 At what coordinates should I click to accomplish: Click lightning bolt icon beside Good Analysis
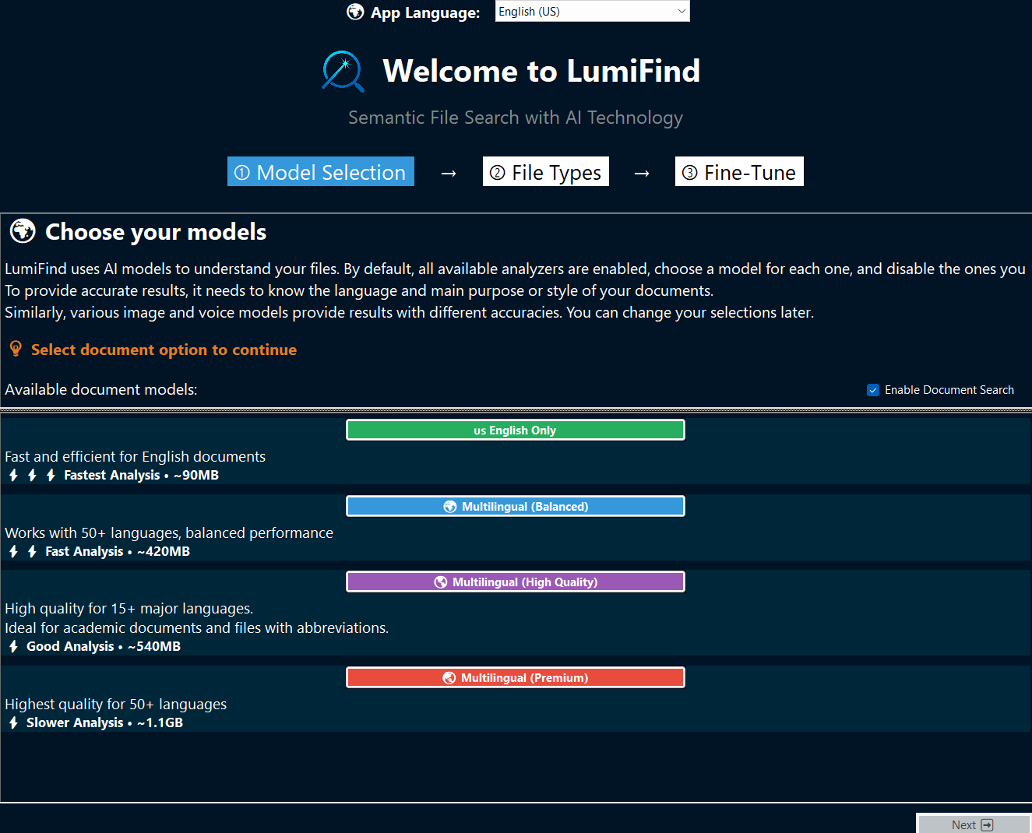pos(13,646)
